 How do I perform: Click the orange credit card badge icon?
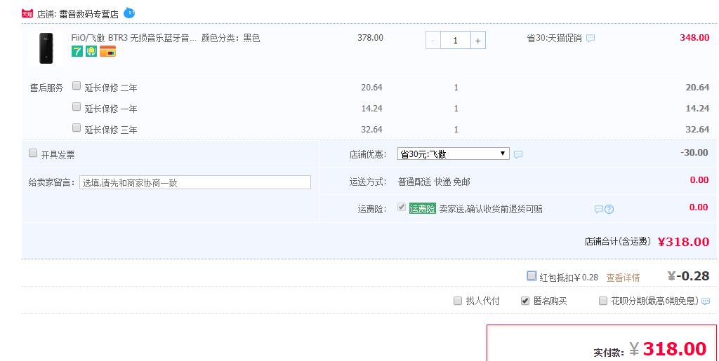tap(107, 51)
